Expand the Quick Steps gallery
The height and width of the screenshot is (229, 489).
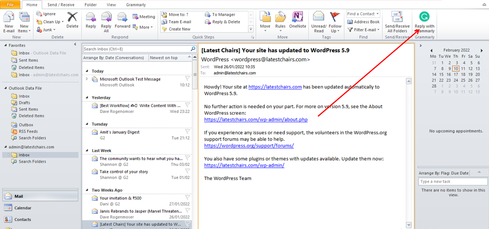(x=251, y=29)
